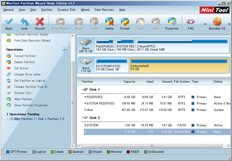The image size is (232, 161).
Task: Click the Delete partition toolbar icon
Action: click(x=109, y=24)
